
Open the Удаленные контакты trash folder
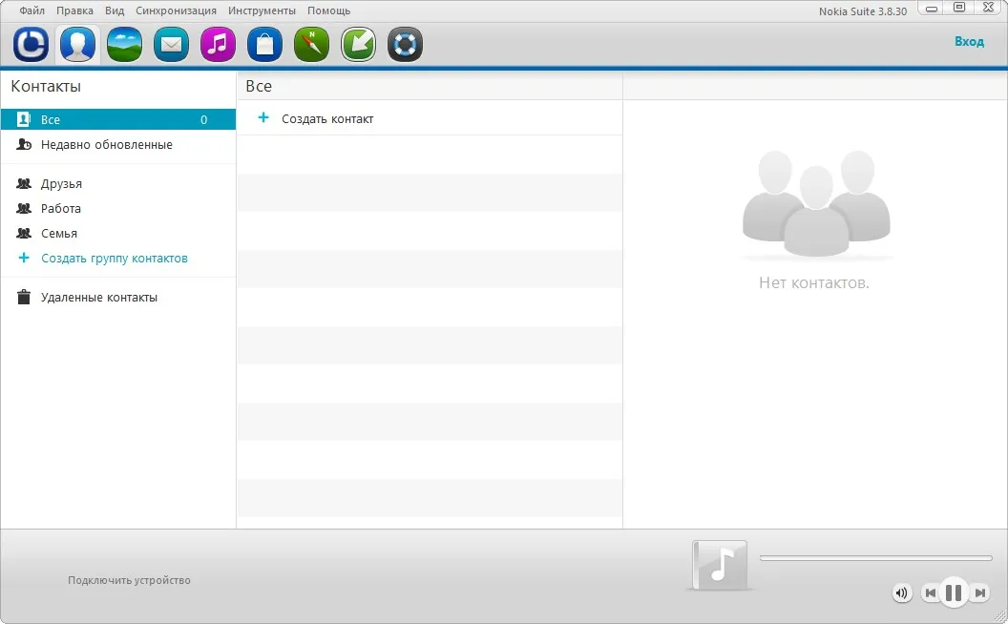118,298
